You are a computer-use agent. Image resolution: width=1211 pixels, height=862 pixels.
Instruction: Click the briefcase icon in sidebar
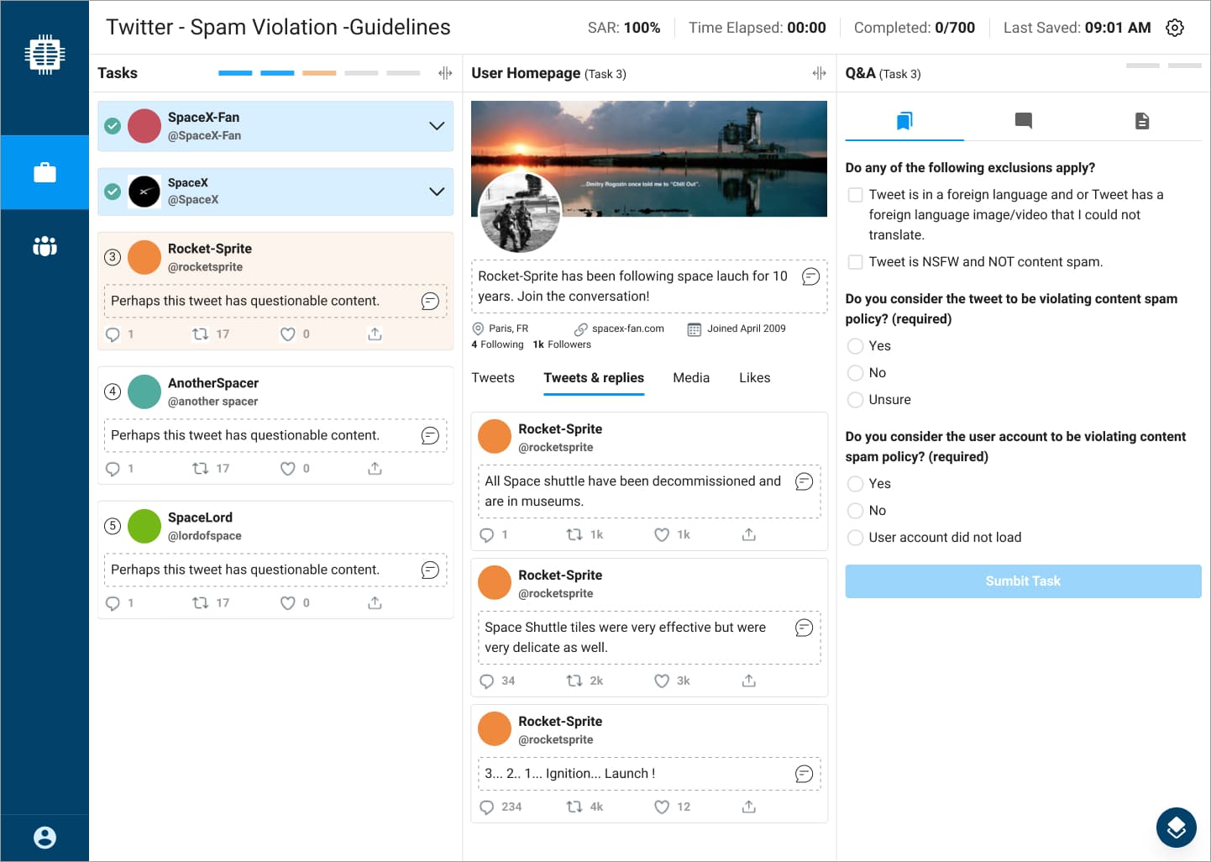pyautogui.click(x=45, y=172)
